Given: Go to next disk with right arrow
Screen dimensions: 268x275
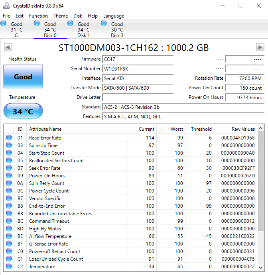Looking at the screenshot, I should tap(260, 47).
